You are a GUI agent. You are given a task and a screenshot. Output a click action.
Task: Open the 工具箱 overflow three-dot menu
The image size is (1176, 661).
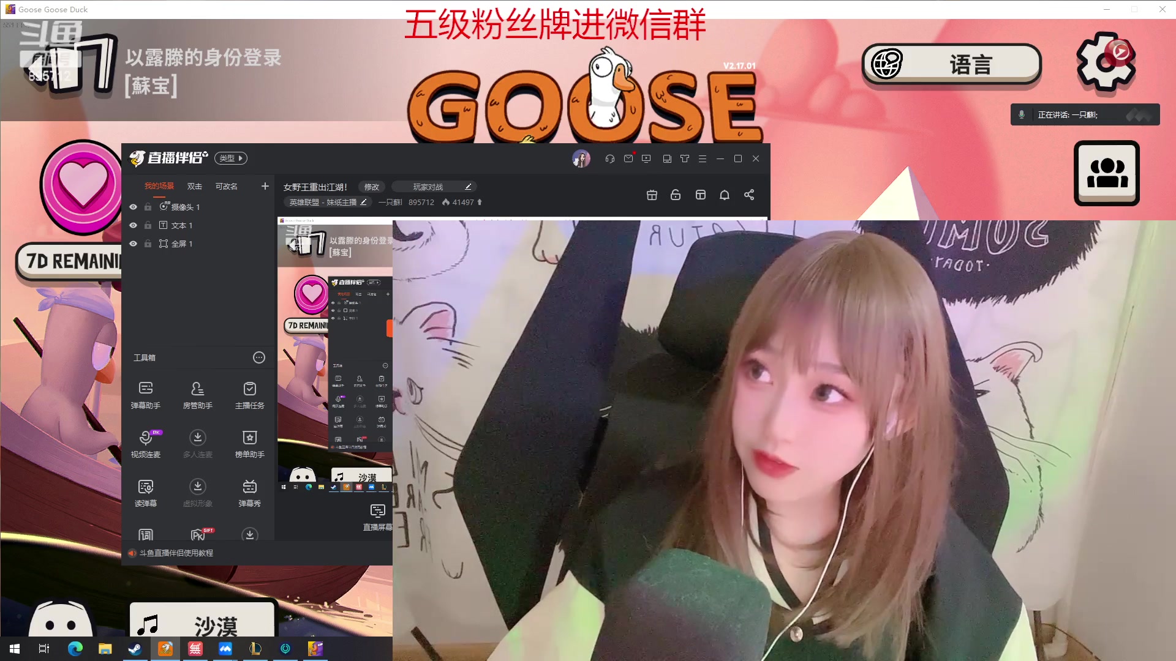tap(258, 357)
